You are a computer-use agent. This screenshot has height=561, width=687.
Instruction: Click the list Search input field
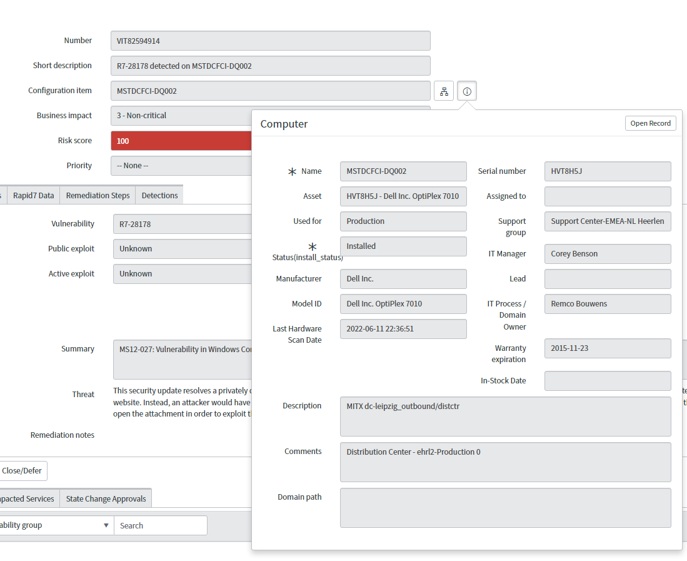click(x=160, y=525)
